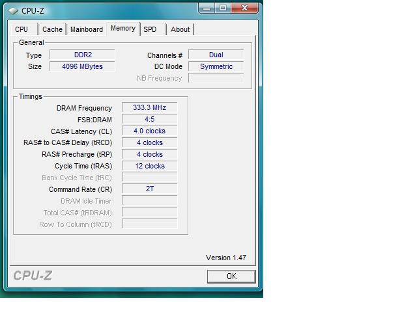417x333 pixels.
Task: Click the 4:5 FSB:DRAM ratio value
Action: 149,119
